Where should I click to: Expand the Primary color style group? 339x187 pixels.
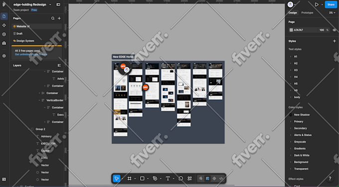(x=291, y=122)
